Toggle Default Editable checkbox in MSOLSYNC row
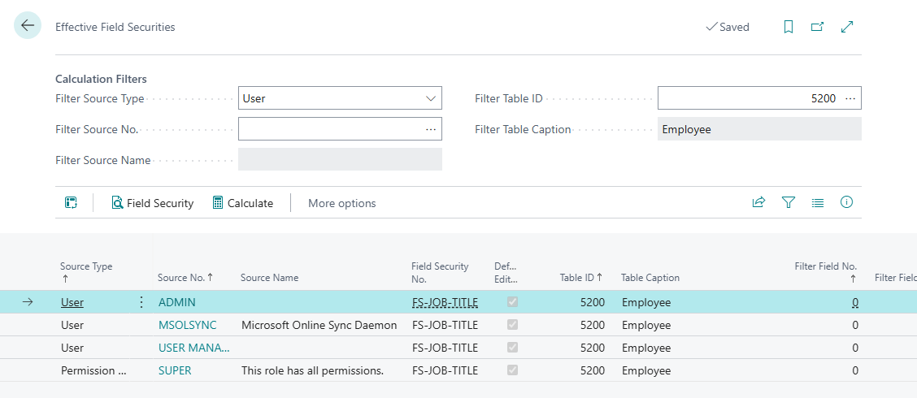This screenshot has width=917, height=398. [512, 325]
